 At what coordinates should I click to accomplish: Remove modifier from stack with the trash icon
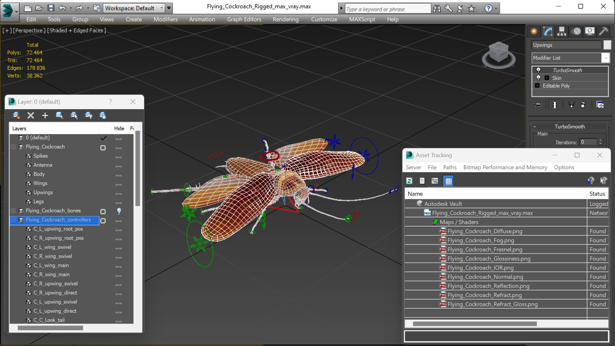(583, 105)
